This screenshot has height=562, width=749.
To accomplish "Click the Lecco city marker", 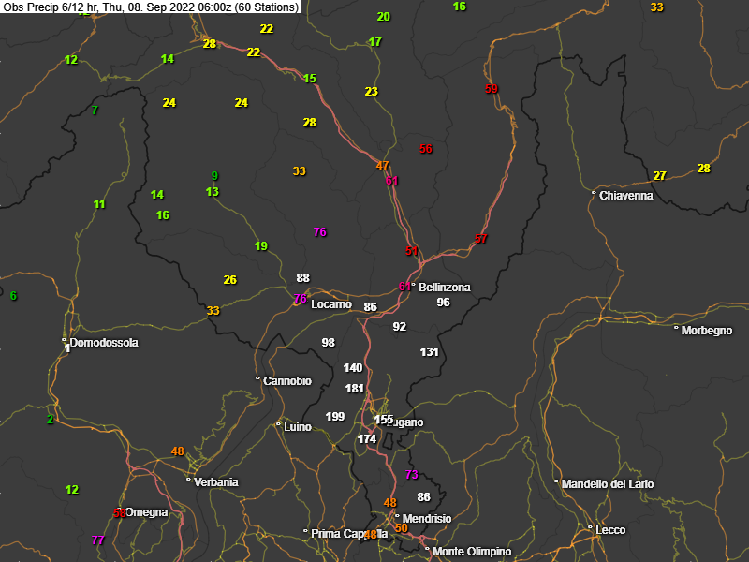I will [x=591, y=529].
